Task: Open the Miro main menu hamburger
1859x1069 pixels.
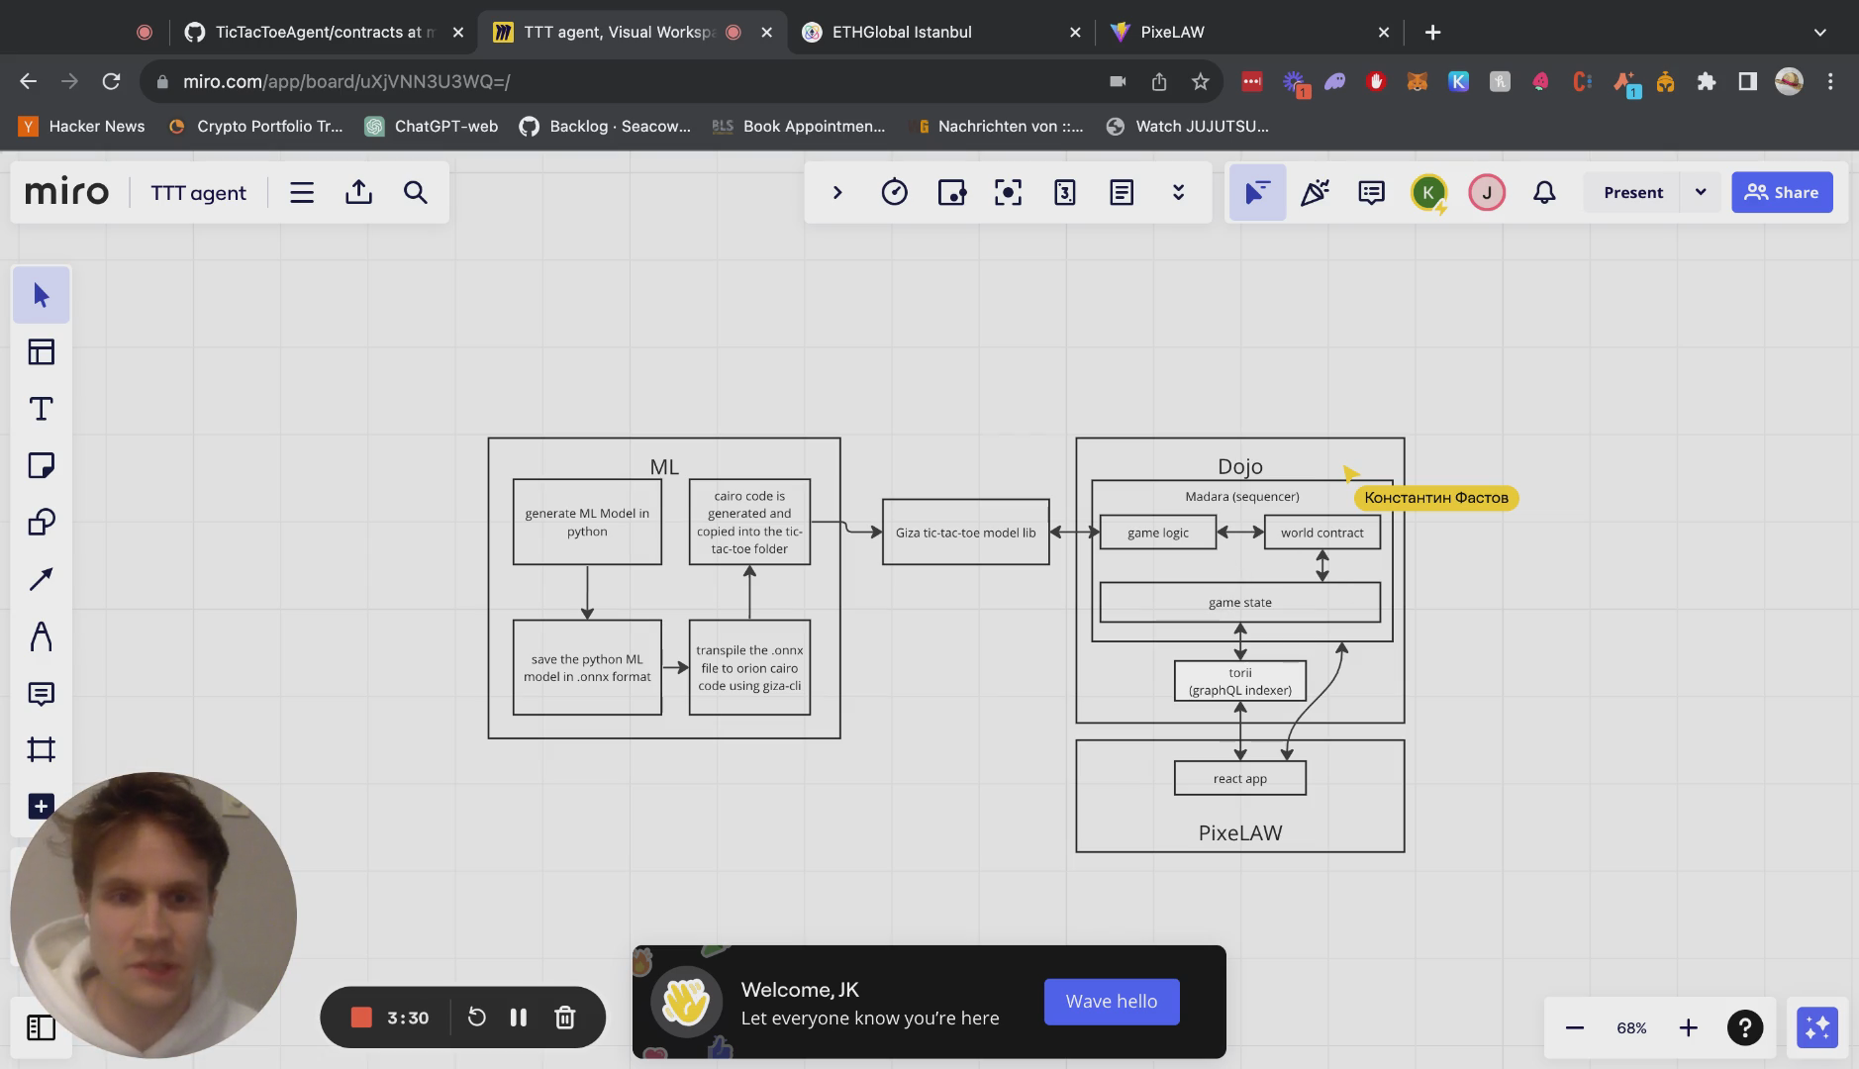Action: point(302,192)
